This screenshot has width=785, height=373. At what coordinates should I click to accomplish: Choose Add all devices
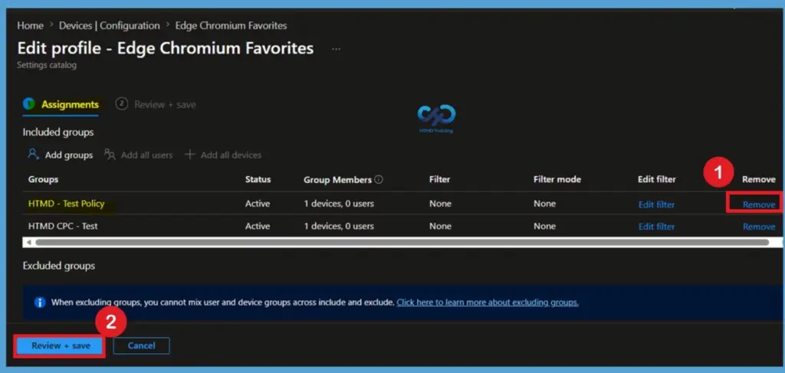tap(231, 155)
